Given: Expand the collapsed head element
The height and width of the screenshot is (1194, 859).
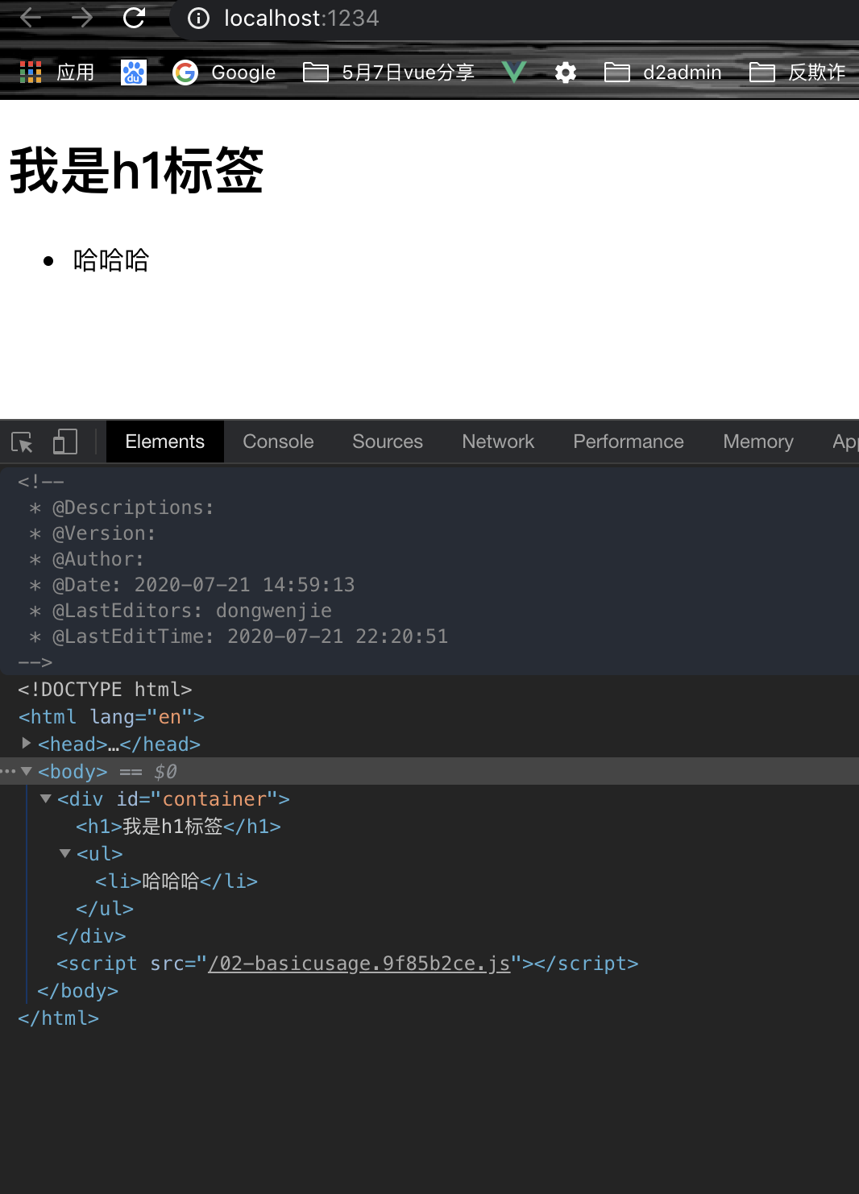Looking at the screenshot, I should 27,743.
